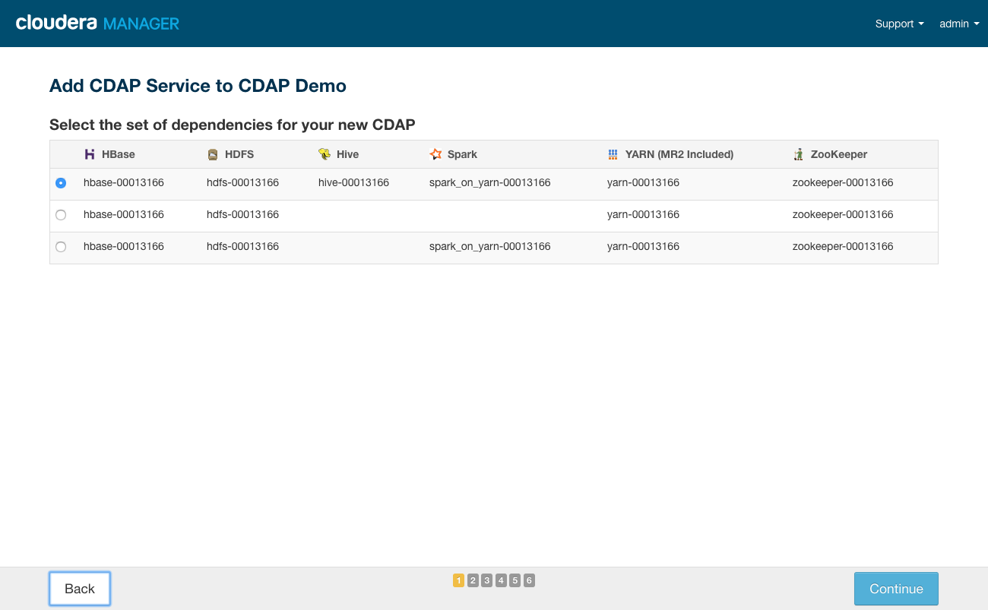The width and height of the screenshot is (988, 610).
Task: Select the second dependency row without Hive
Action: 61,214
